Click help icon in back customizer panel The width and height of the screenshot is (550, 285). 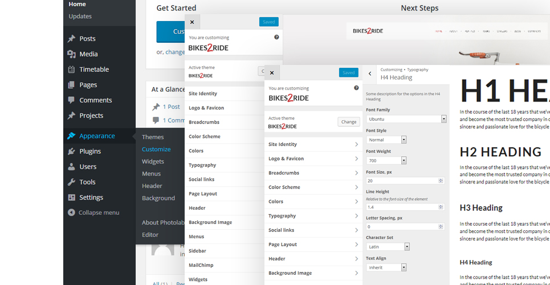click(x=276, y=37)
